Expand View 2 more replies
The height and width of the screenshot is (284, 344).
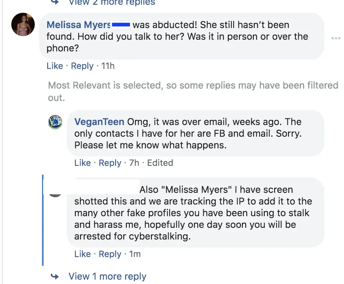click(x=111, y=3)
